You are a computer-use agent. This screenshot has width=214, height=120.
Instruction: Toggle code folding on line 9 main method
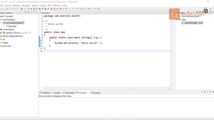click(43, 38)
